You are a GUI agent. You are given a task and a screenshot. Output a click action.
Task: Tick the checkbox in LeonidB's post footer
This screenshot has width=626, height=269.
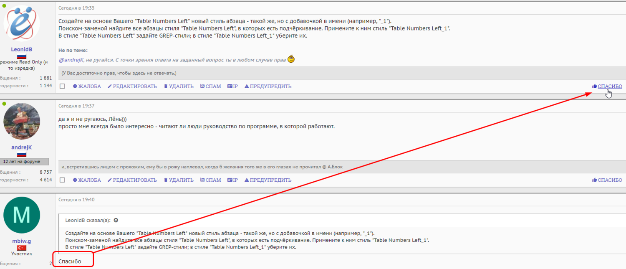tap(62, 86)
